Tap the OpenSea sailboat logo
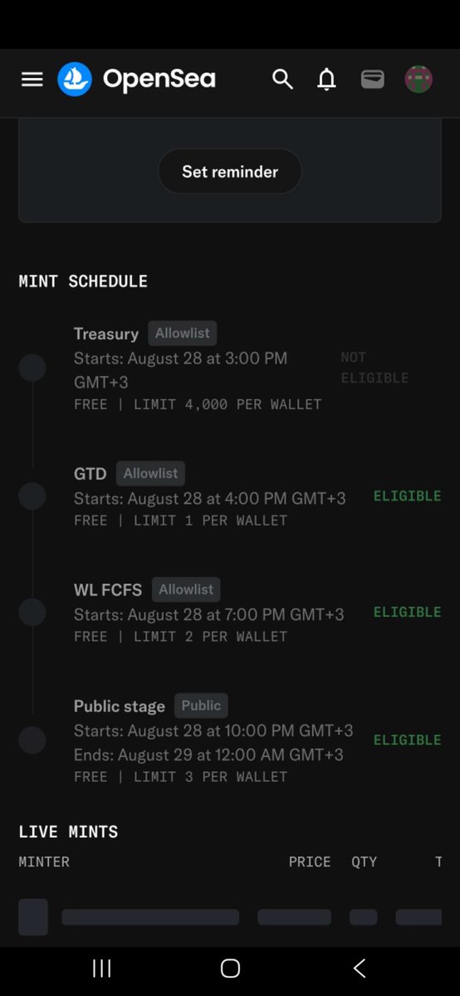Image resolution: width=460 pixels, height=996 pixels. pyautogui.click(x=75, y=80)
